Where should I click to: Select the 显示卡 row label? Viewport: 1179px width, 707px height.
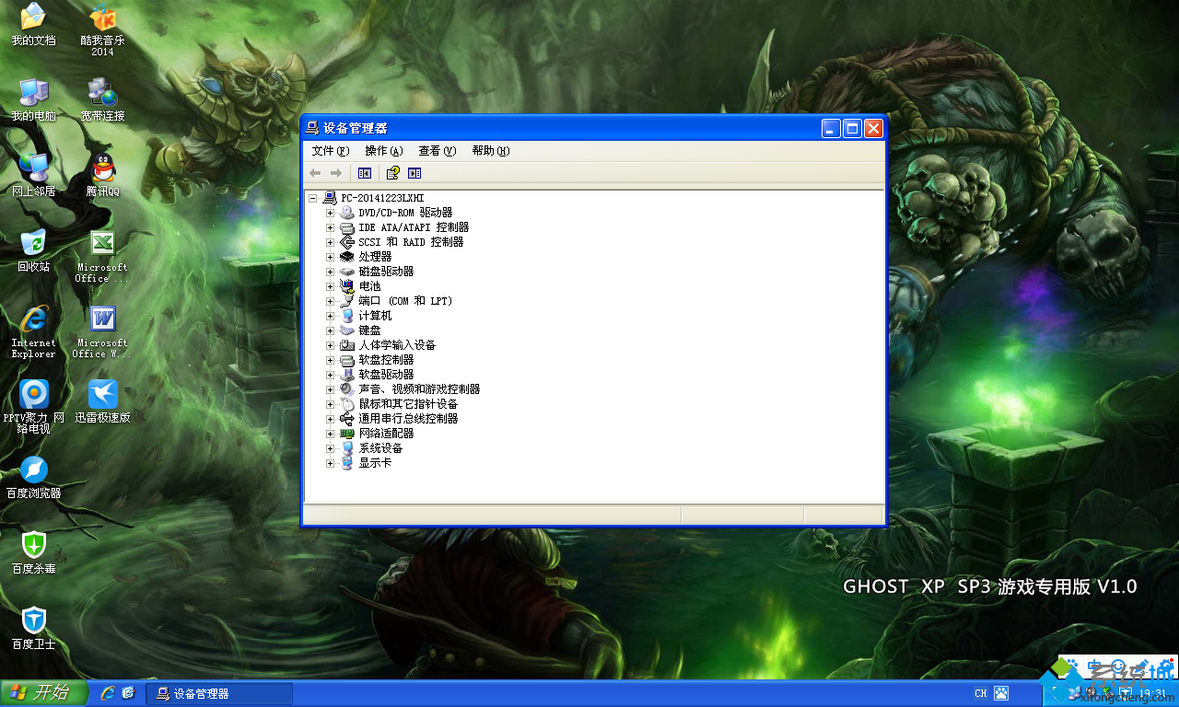pos(375,463)
